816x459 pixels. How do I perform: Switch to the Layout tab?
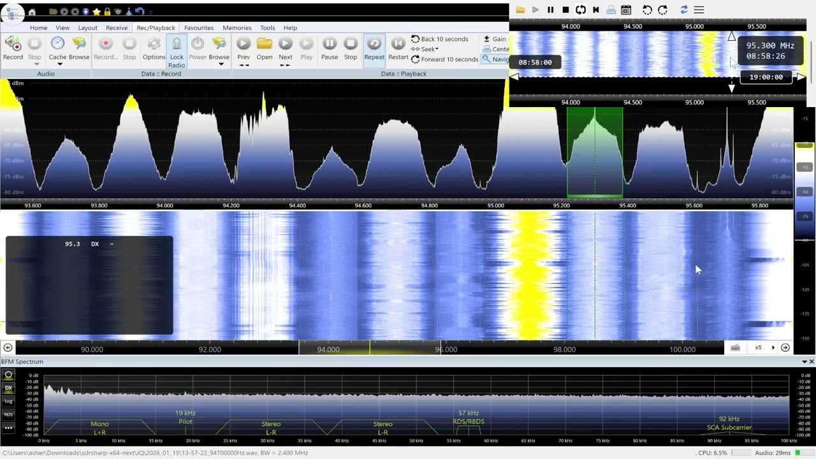[x=88, y=28]
